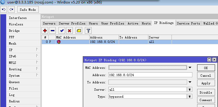The width and height of the screenshot is (218, 107).
Task: Expand the Routing submenu
Action: [24, 69]
